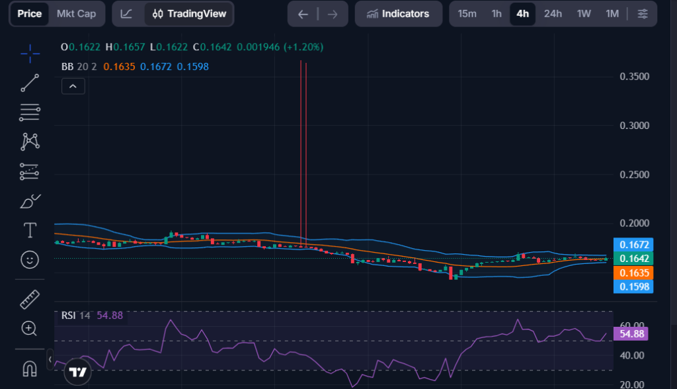Switch display from Price to Mkt Cap

coord(77,13)
